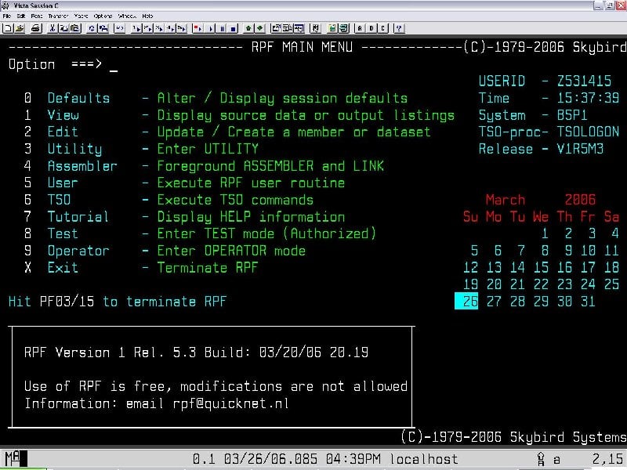This screenshot has height=470, width=627.
Task: Click the Tutorial menu option
Action: pyautogui.click(x=78, y=217)
